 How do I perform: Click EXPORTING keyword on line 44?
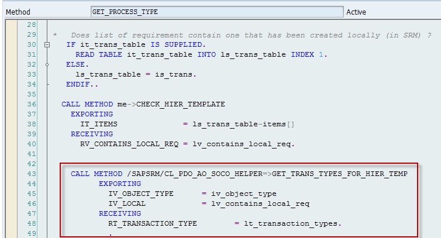(120, 184)
